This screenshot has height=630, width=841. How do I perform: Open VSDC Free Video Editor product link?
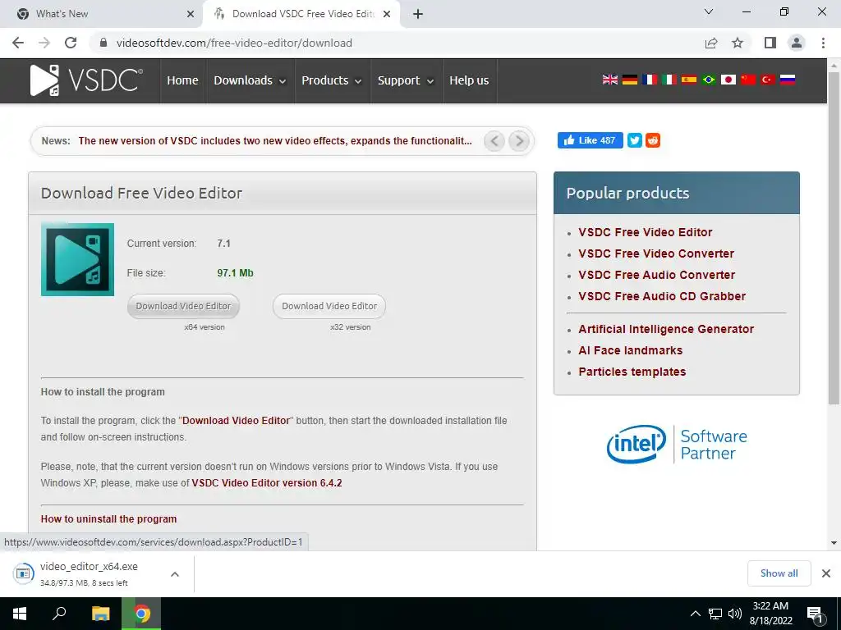(646, 232)
